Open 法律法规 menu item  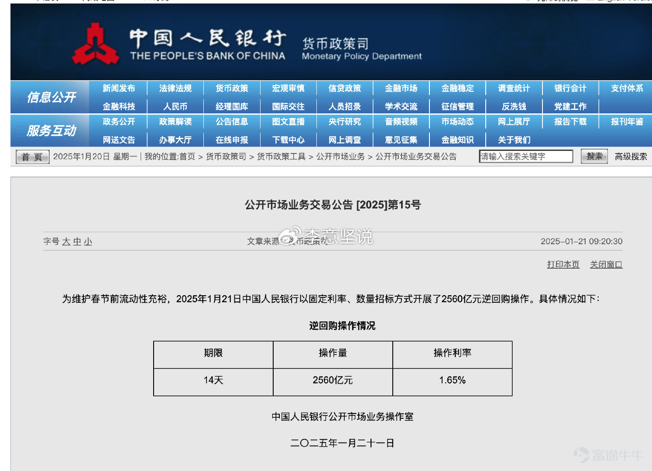[x=175, y=89]
